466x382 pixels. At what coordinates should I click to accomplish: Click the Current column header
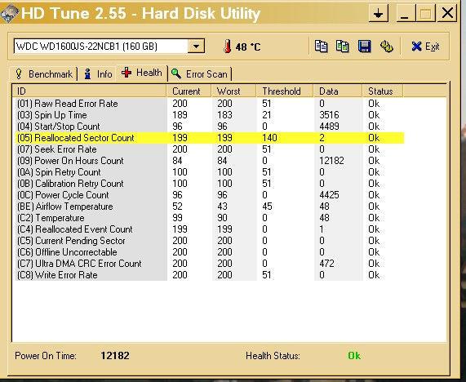(189, 91)
